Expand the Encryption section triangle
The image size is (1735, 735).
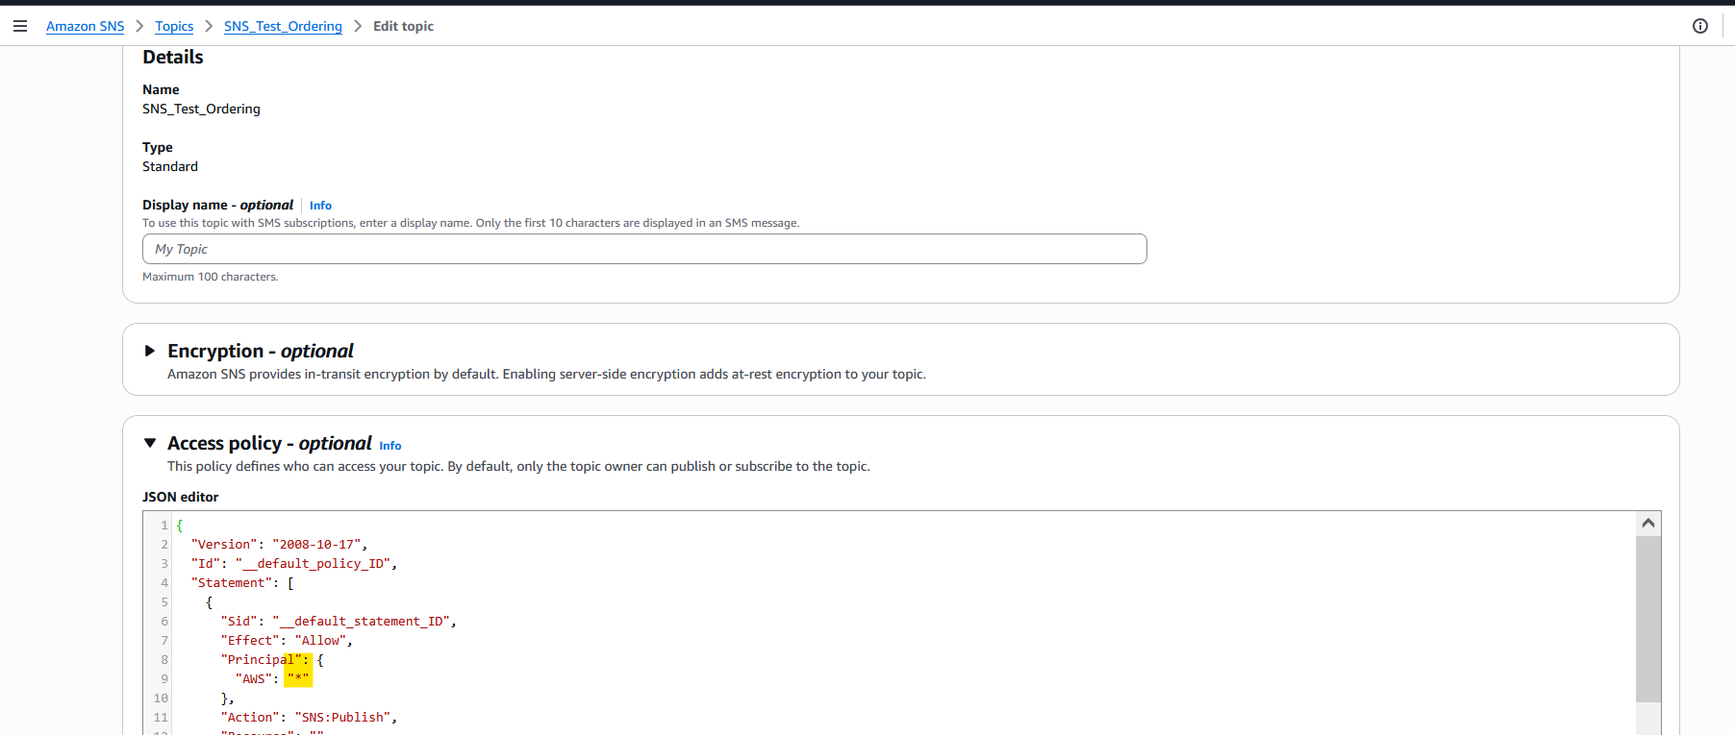(150, 351)
